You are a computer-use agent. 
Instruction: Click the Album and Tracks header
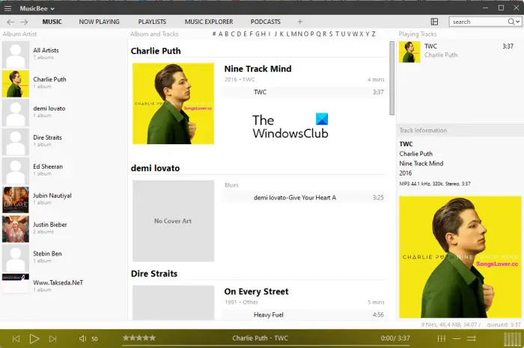tap(154, 34)
